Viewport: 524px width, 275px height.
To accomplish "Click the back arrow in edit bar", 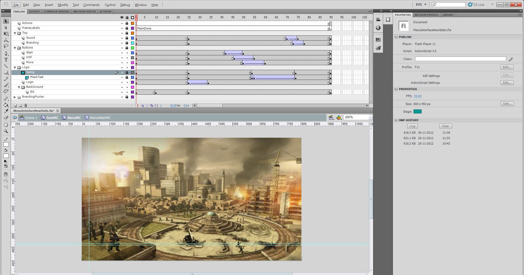I will click(15, 118).
